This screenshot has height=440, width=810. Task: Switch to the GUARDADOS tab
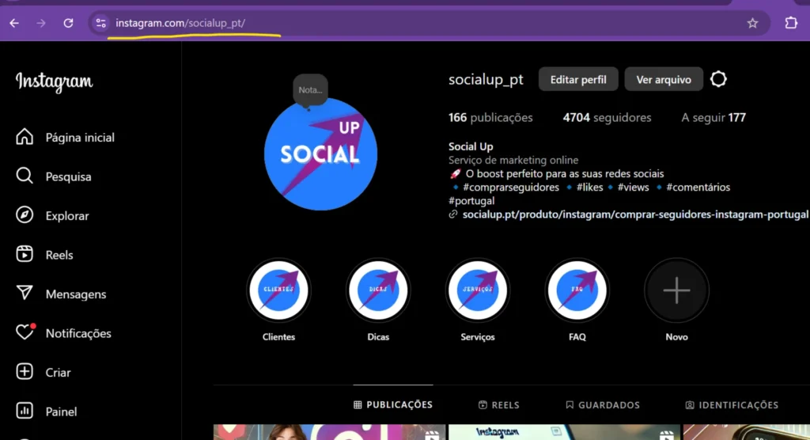[603, 405]
